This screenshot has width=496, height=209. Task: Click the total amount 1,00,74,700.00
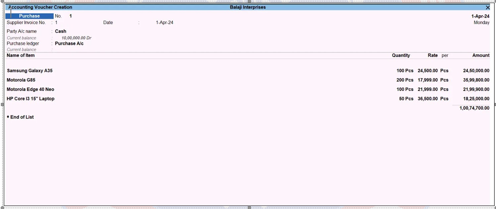474,108
